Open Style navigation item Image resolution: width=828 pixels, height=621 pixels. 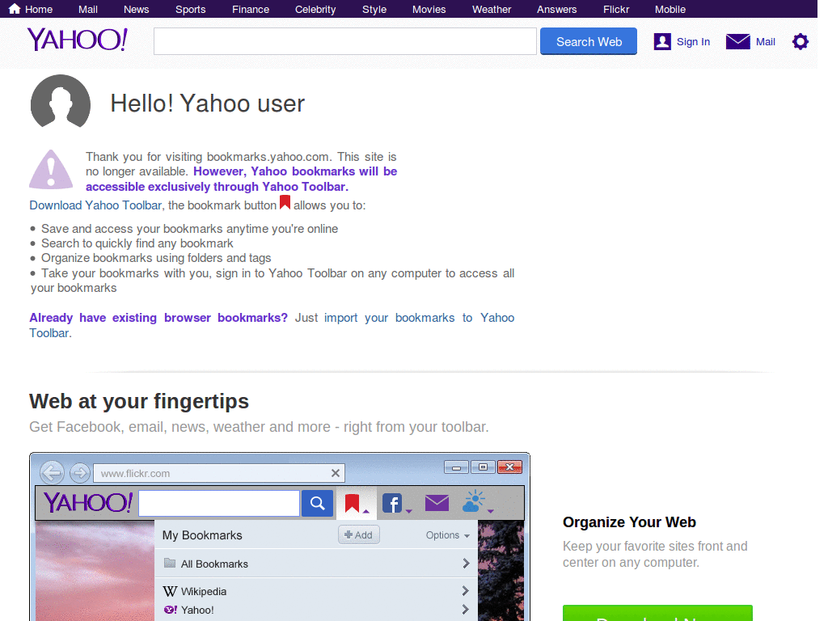pos(374,10)
